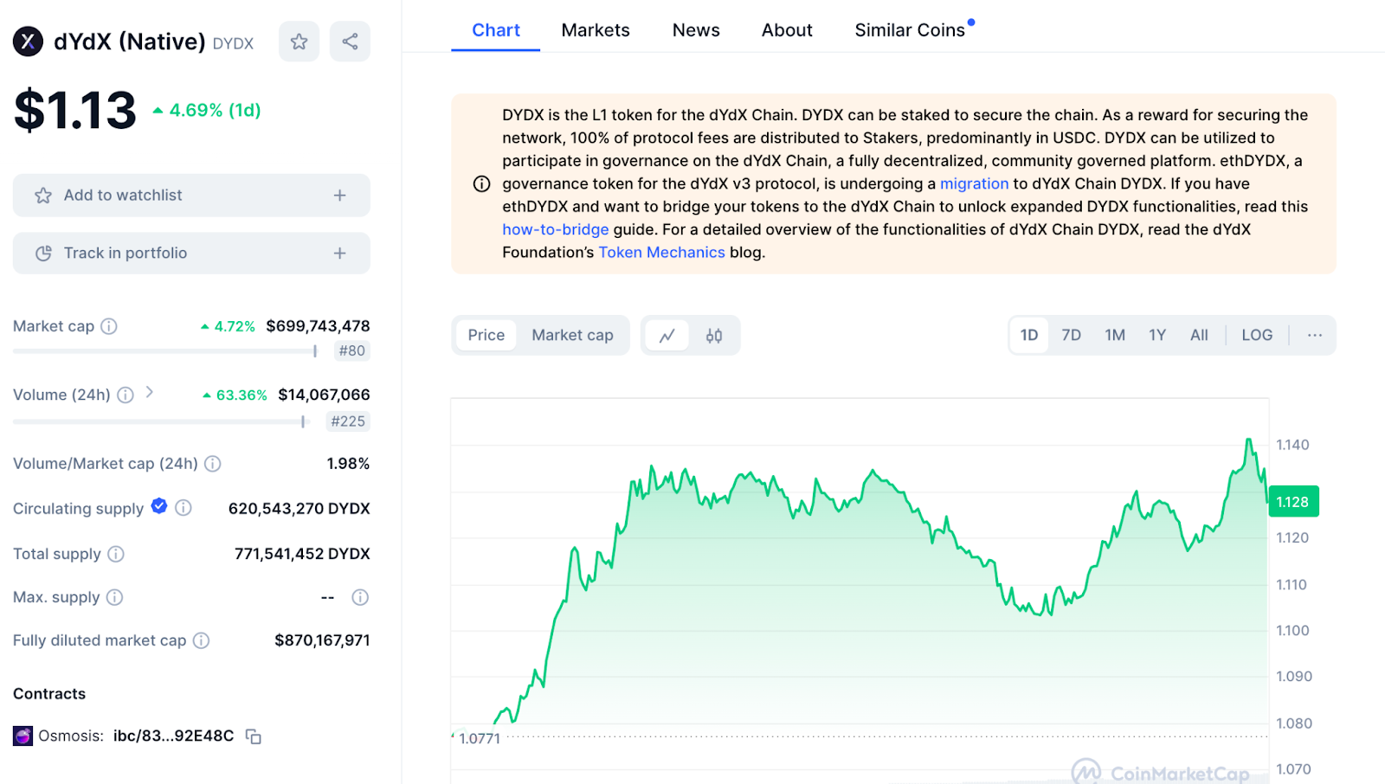1385x784 pixels.
Task: Switch to the Markets tab
Action: pyautogui.click(x=596, y=30)
